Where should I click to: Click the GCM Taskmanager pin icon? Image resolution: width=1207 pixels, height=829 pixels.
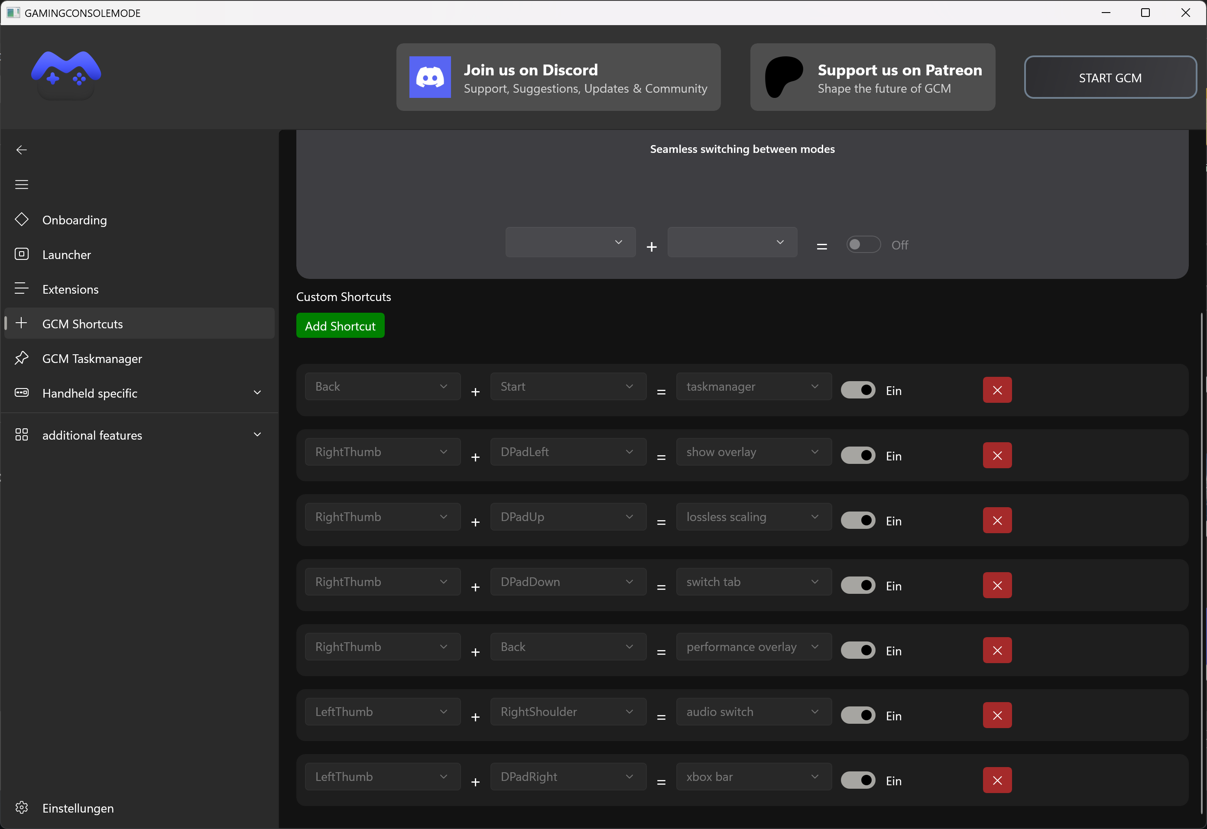coord(21,358)
